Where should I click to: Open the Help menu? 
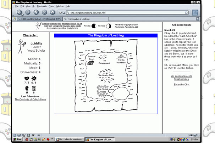point(68,6)
